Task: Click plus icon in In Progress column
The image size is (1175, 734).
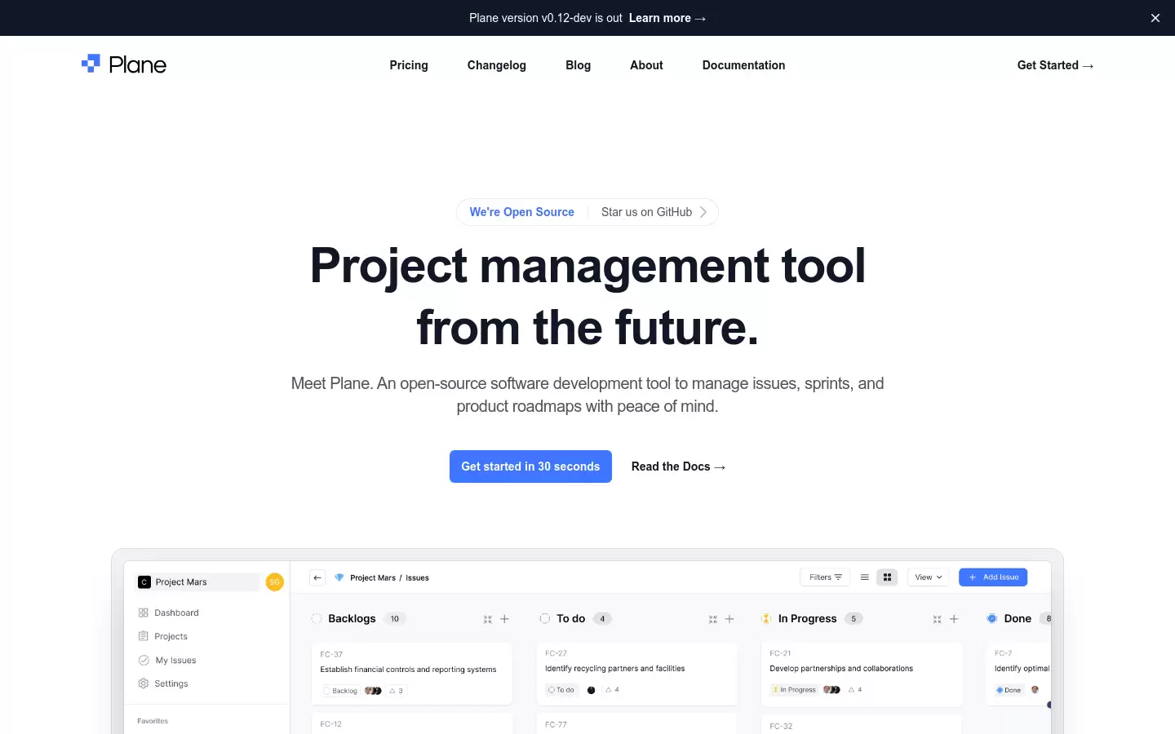Action: (954, 619)
